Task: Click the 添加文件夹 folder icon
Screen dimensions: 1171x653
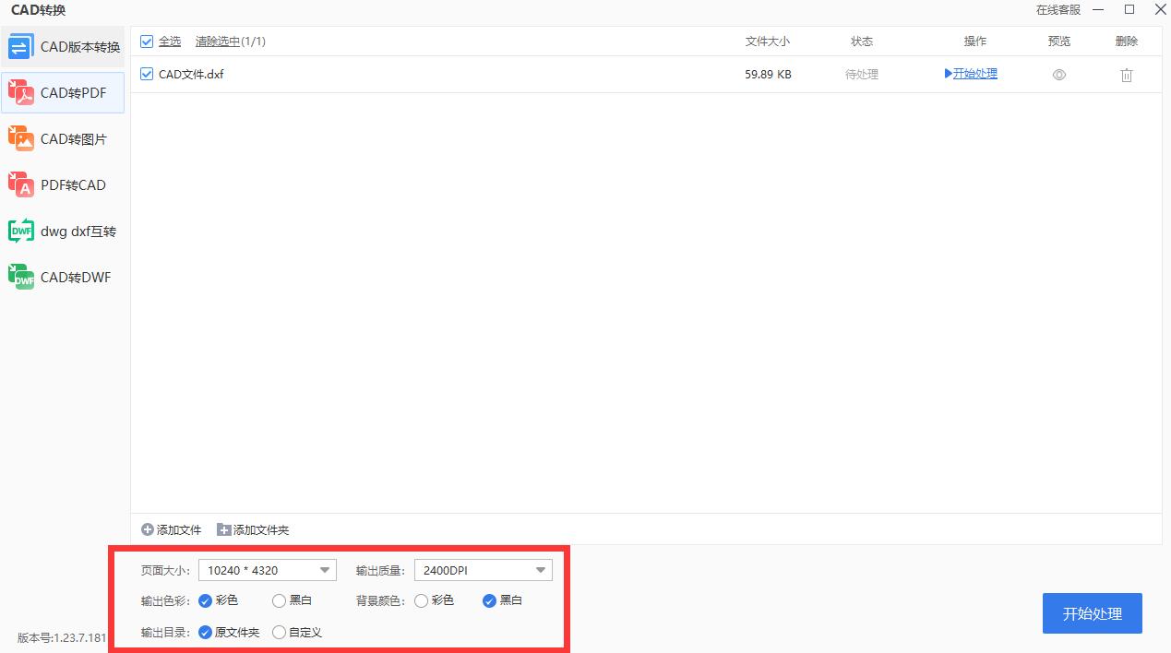Action: (x=221, y=529)
